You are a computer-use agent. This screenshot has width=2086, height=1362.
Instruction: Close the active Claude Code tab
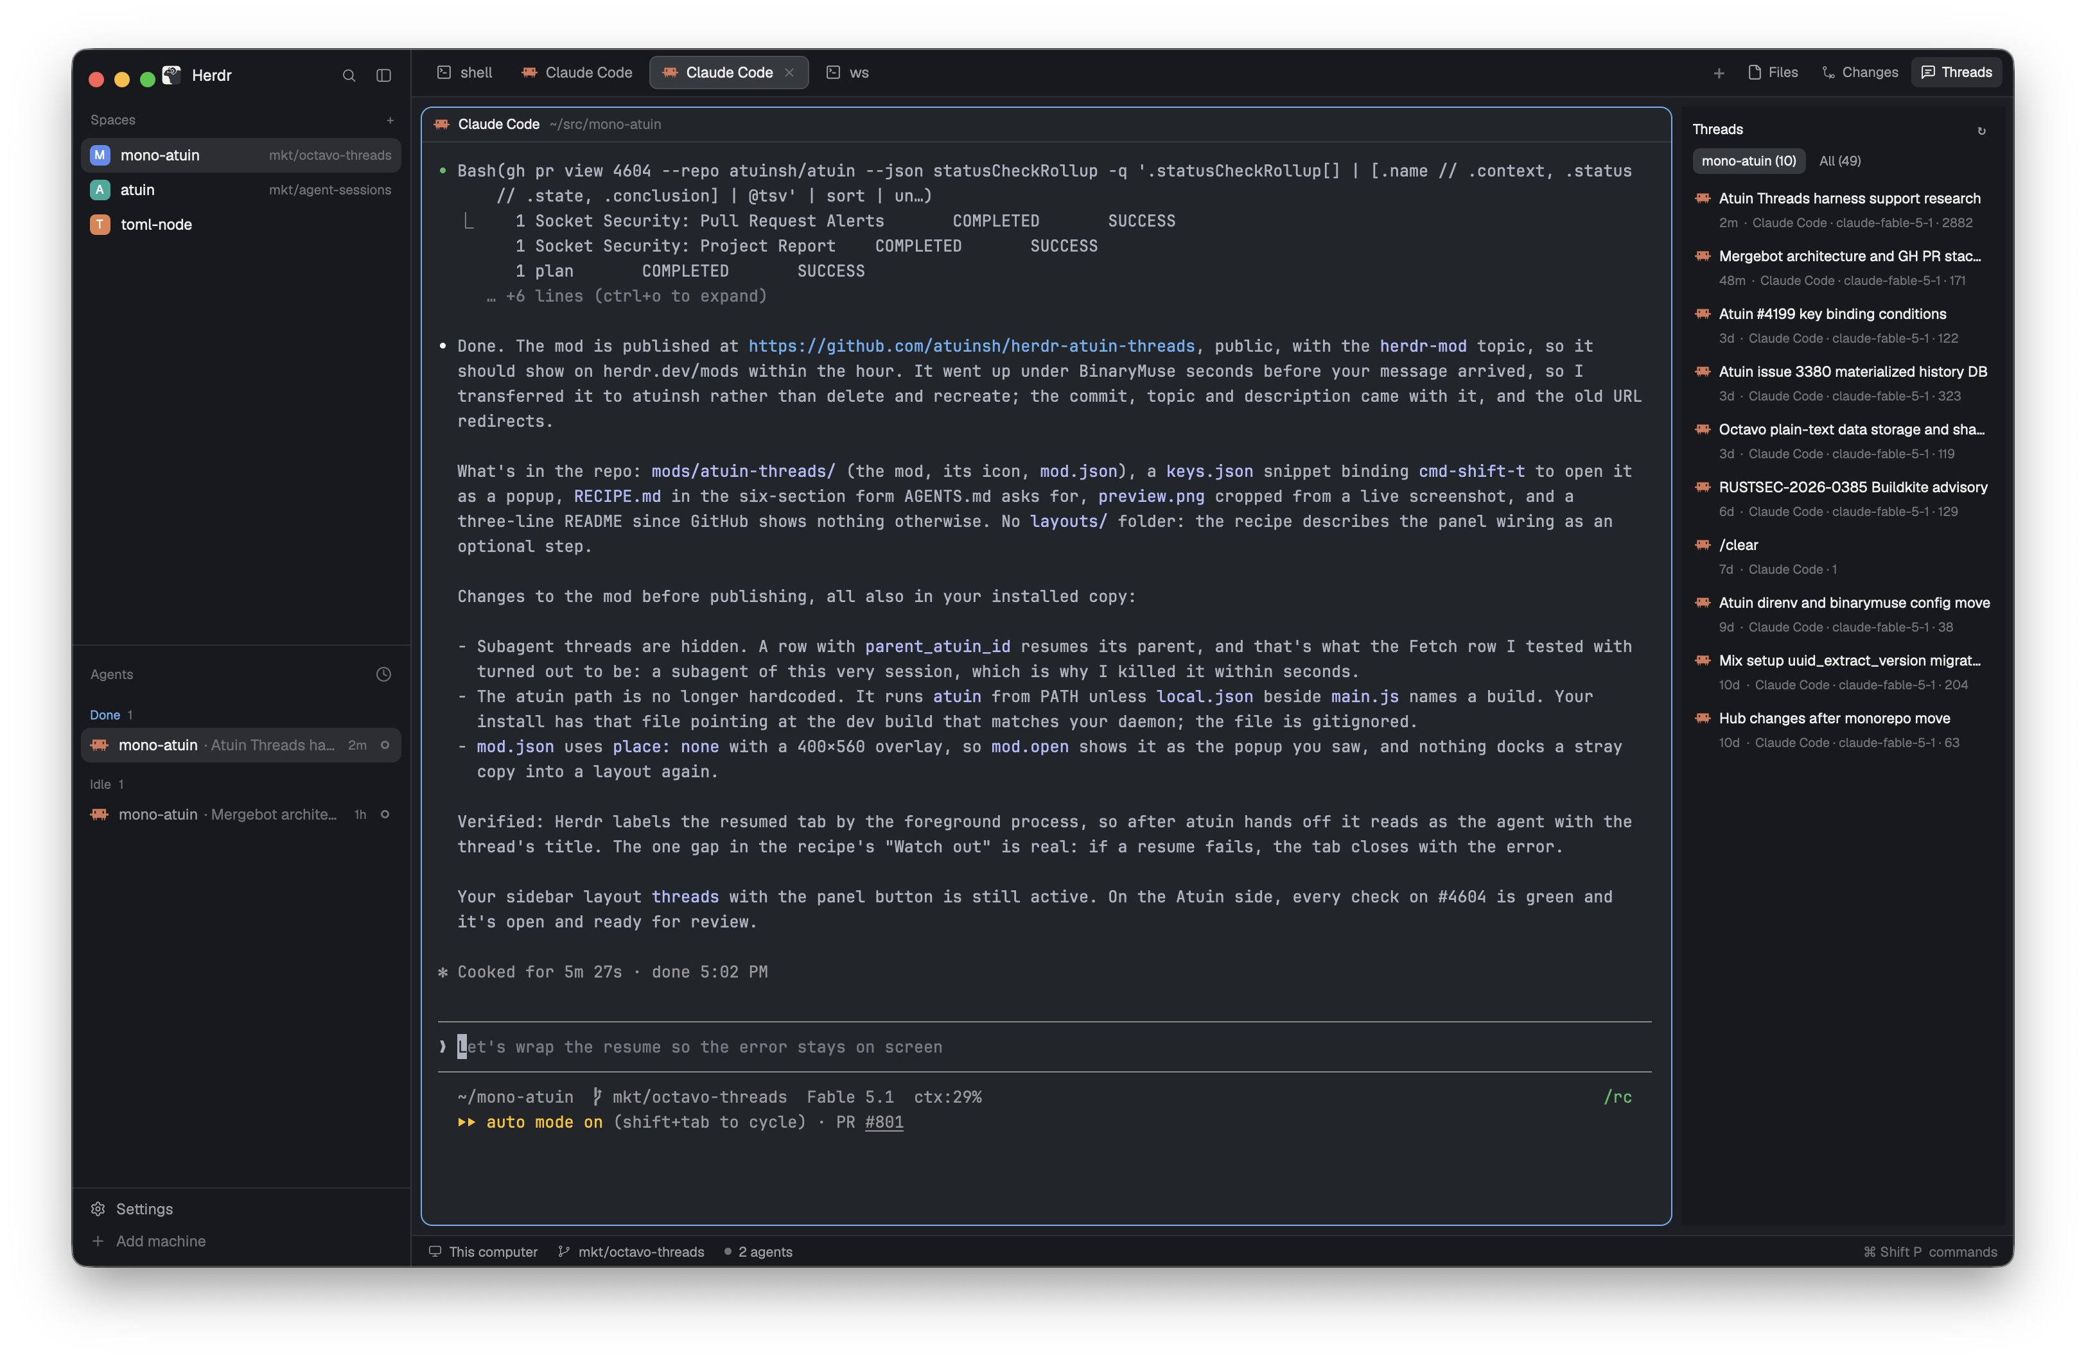coord(790,73)
